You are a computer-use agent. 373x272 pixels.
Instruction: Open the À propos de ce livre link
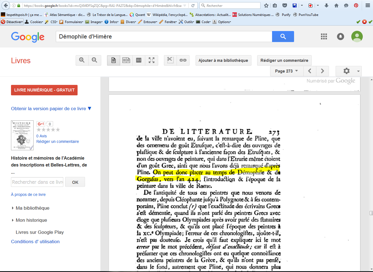coord(28,195)
